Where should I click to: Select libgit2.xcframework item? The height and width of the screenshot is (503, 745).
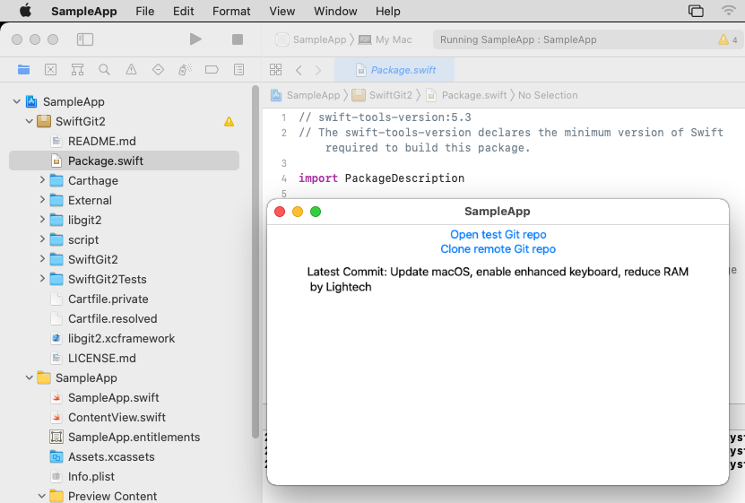click(x=124, y=338)
